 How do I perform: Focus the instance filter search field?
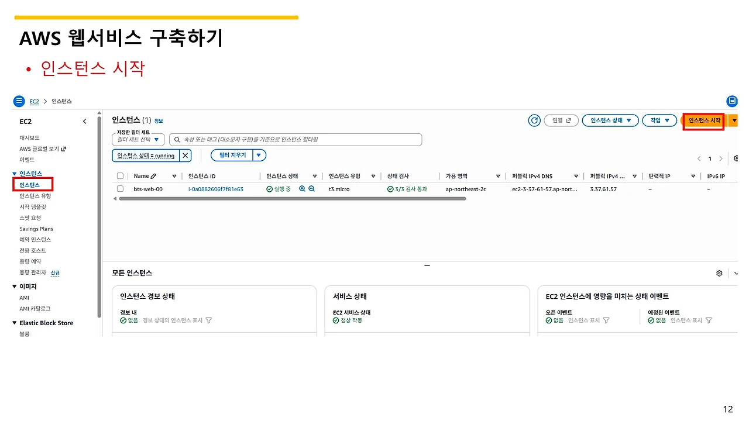296,140
